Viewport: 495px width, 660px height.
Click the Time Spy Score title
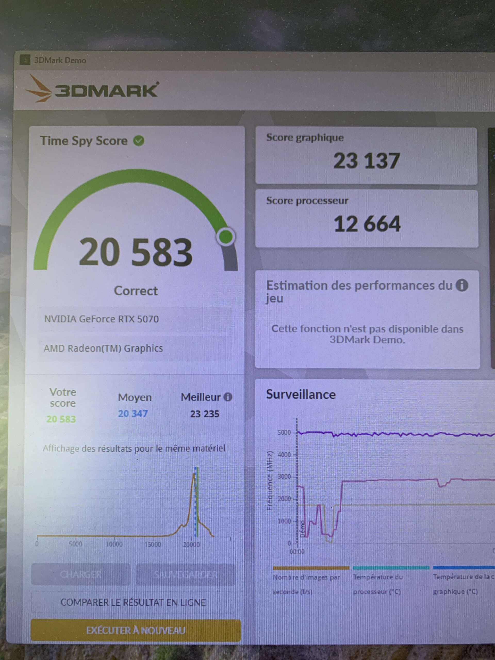tap(84, 141)
